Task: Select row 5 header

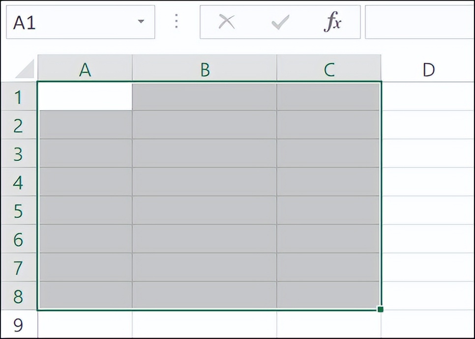Action: (x=19, y=211)
